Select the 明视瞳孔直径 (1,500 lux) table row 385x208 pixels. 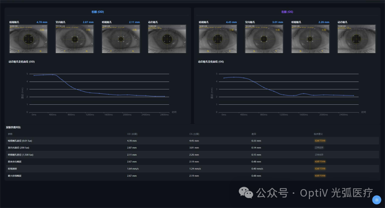tap(192, 155)
